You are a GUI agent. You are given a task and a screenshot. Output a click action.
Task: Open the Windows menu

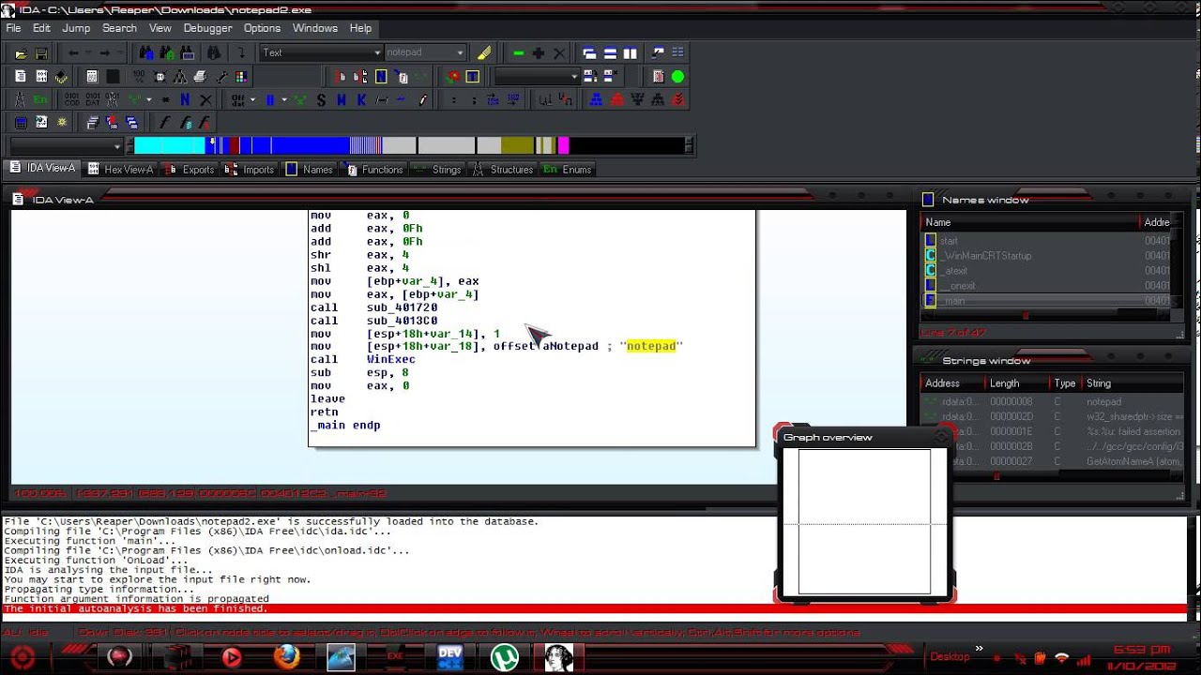coord(314,28)
